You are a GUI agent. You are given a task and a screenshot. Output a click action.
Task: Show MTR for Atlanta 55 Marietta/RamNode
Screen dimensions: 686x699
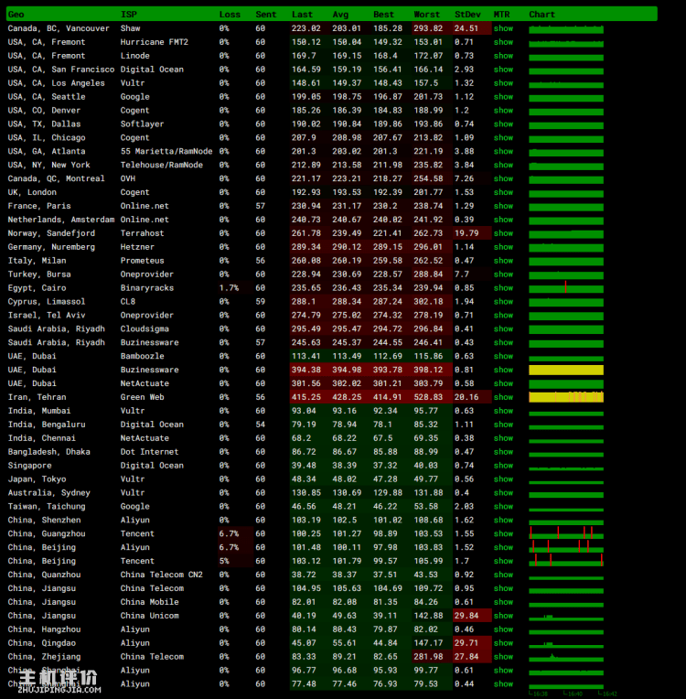pyautogui.click(x=503, y=152)
